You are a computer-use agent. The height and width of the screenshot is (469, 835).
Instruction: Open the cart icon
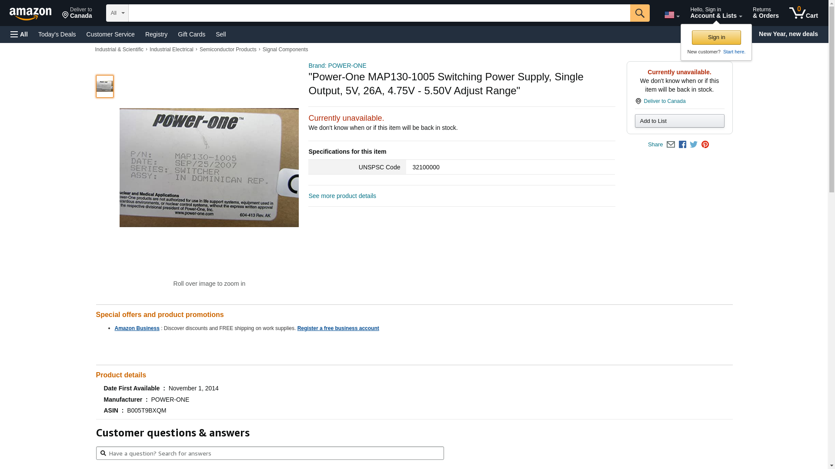tap(804, 13)
